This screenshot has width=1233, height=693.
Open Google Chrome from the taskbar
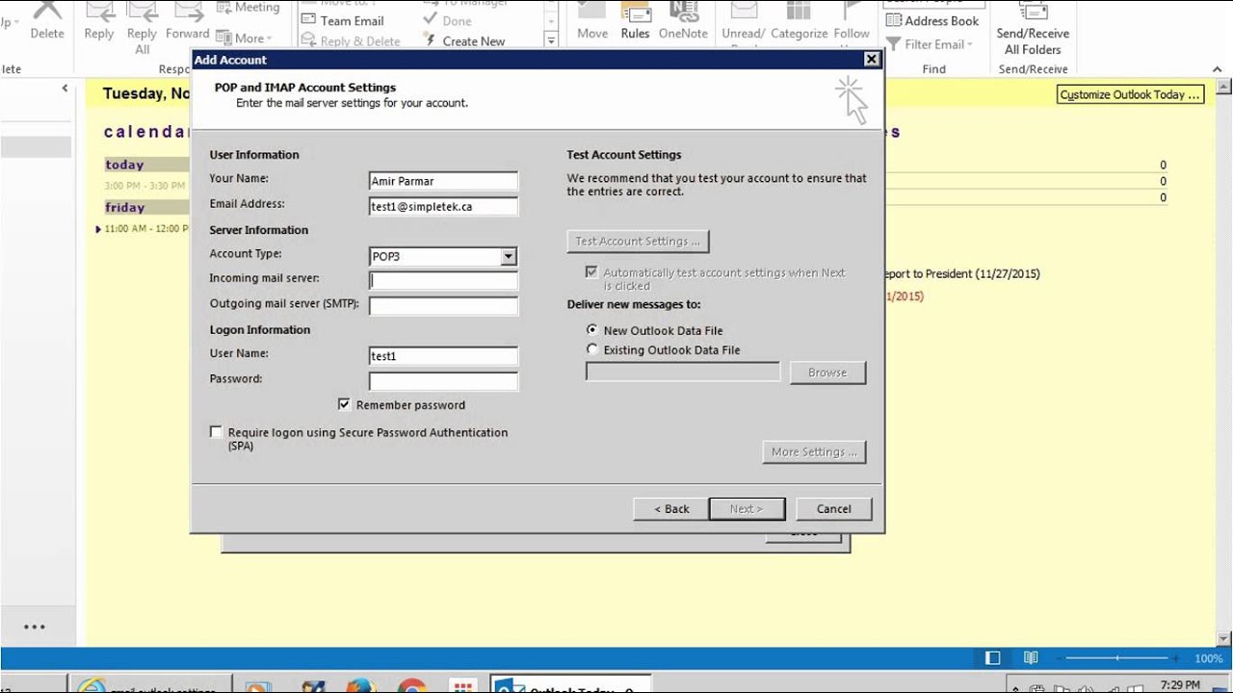(411, 686)
